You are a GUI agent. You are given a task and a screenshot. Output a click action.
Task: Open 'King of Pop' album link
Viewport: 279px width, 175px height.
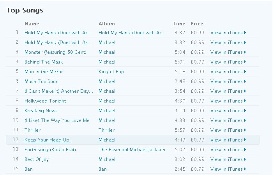(111, 72)
